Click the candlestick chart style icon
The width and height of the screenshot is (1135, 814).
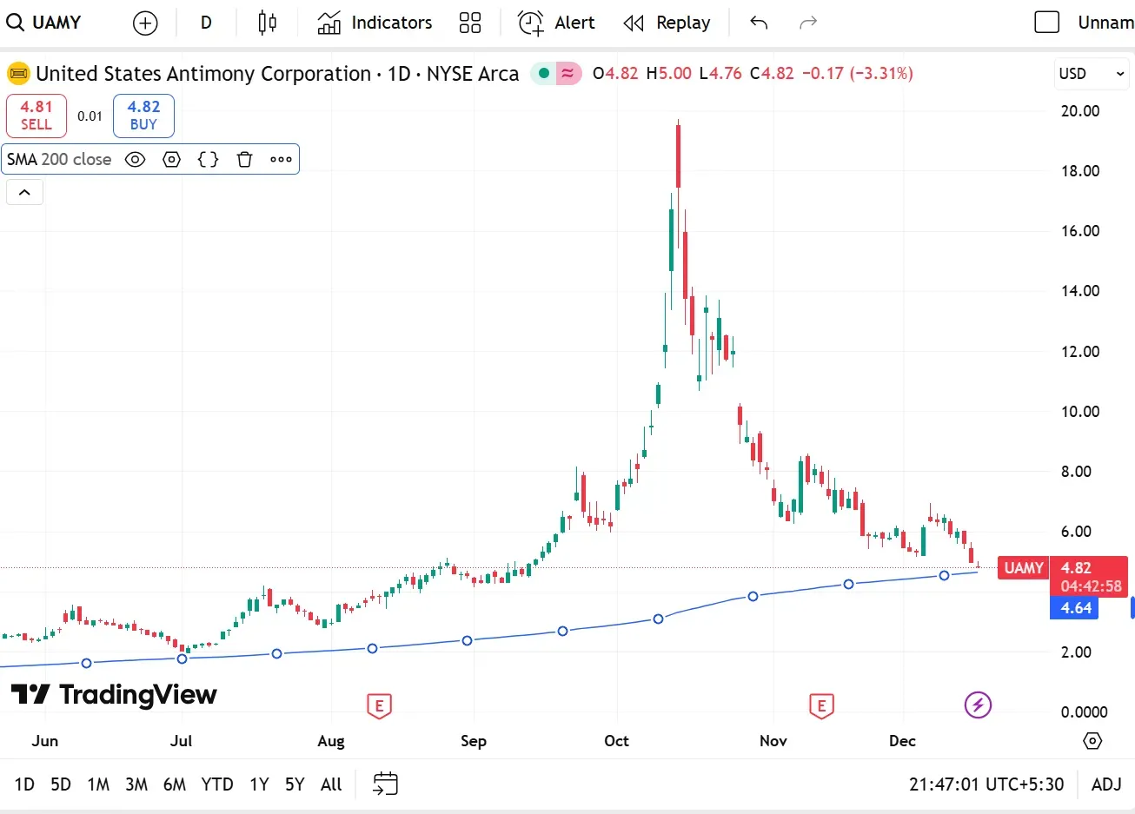tap(268, 23)
